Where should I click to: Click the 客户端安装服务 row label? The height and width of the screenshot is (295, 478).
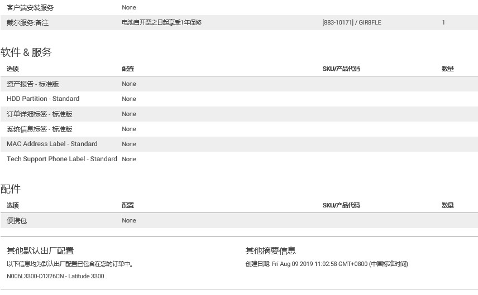30,8
